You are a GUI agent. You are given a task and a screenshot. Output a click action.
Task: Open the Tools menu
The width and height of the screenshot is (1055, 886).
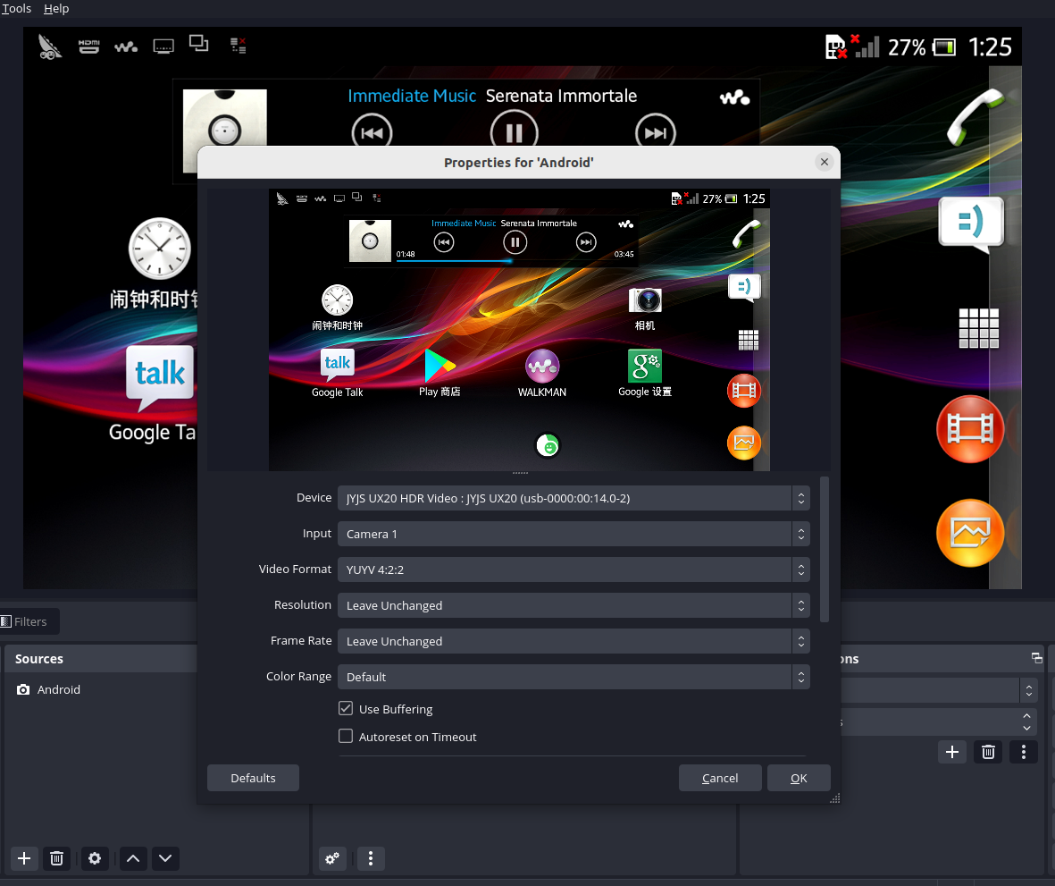click(16, 9)
